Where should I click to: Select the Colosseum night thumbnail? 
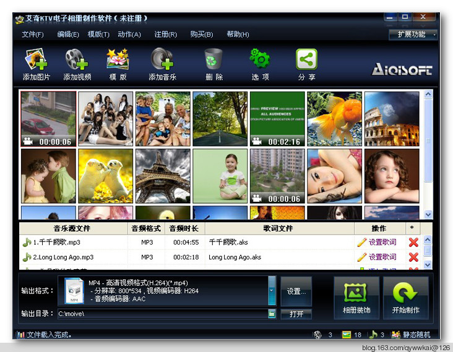tap(392, 119)
